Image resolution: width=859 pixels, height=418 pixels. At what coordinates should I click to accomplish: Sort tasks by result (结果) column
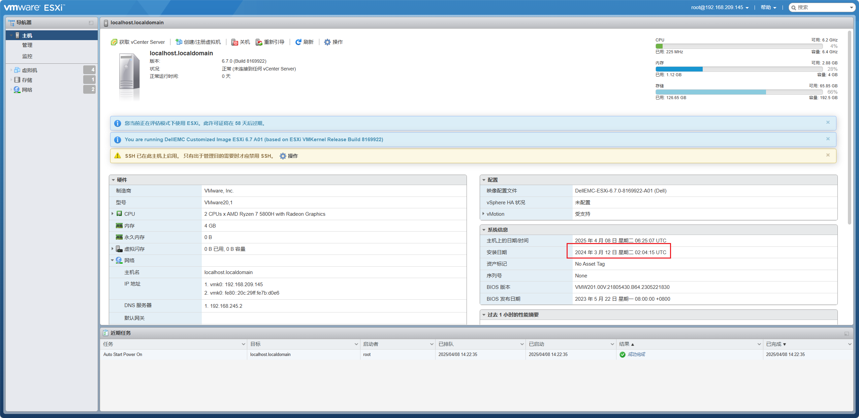pyautogui.click(x=624, y=344)
